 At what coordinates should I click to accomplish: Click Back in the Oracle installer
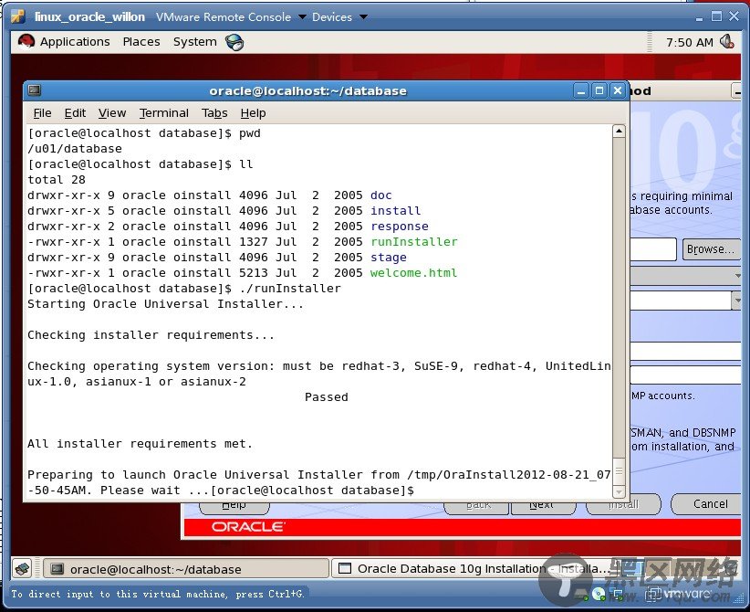coord(476,508)
